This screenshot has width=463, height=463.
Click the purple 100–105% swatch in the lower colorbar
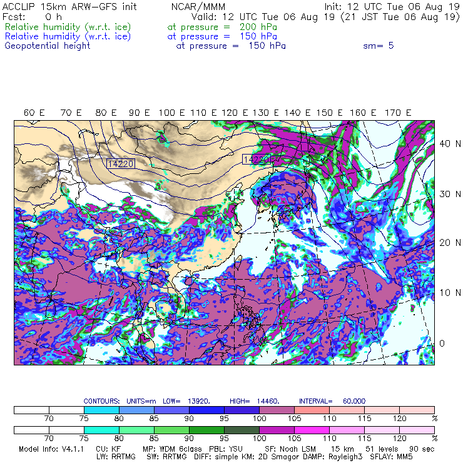pos(277,430)
